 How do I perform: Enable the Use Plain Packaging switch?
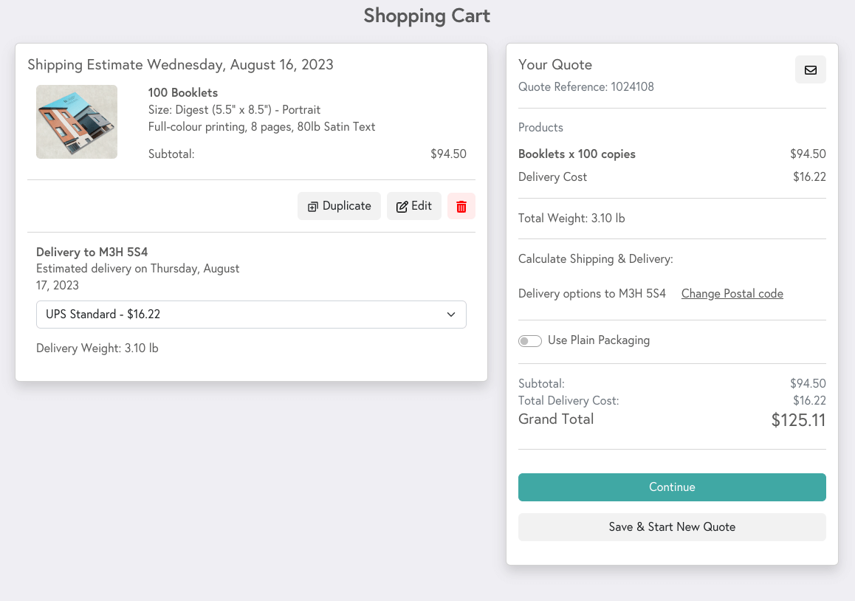(x=530, y=341)
